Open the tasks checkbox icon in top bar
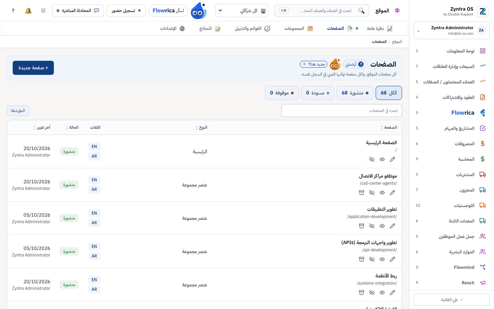Image resolution: width=494 pixels, height=309 pixels. click(43, 11)
